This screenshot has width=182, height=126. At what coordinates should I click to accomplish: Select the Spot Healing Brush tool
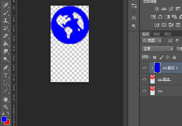[5, 5]
